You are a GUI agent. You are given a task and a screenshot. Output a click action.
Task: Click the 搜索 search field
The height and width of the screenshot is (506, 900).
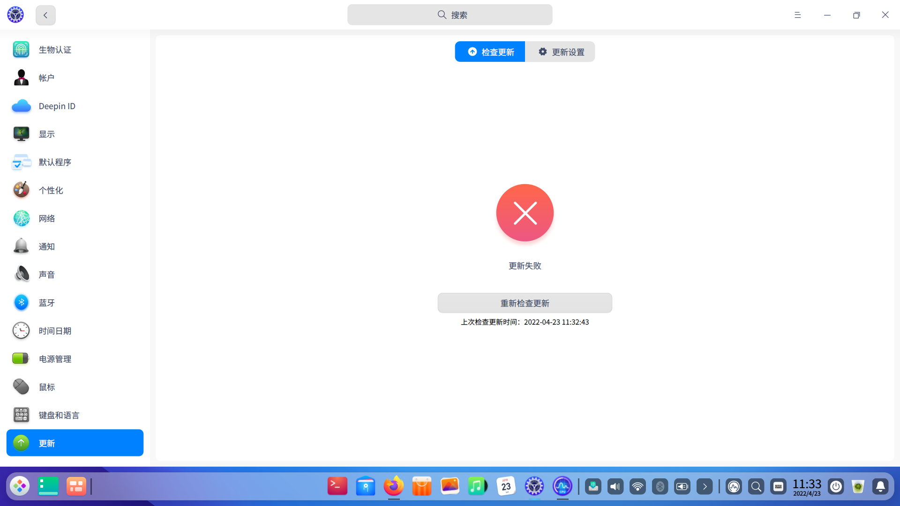click(450, 15)
